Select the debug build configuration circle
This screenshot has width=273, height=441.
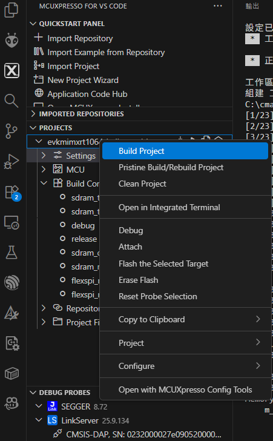click(x=63, y=225)
